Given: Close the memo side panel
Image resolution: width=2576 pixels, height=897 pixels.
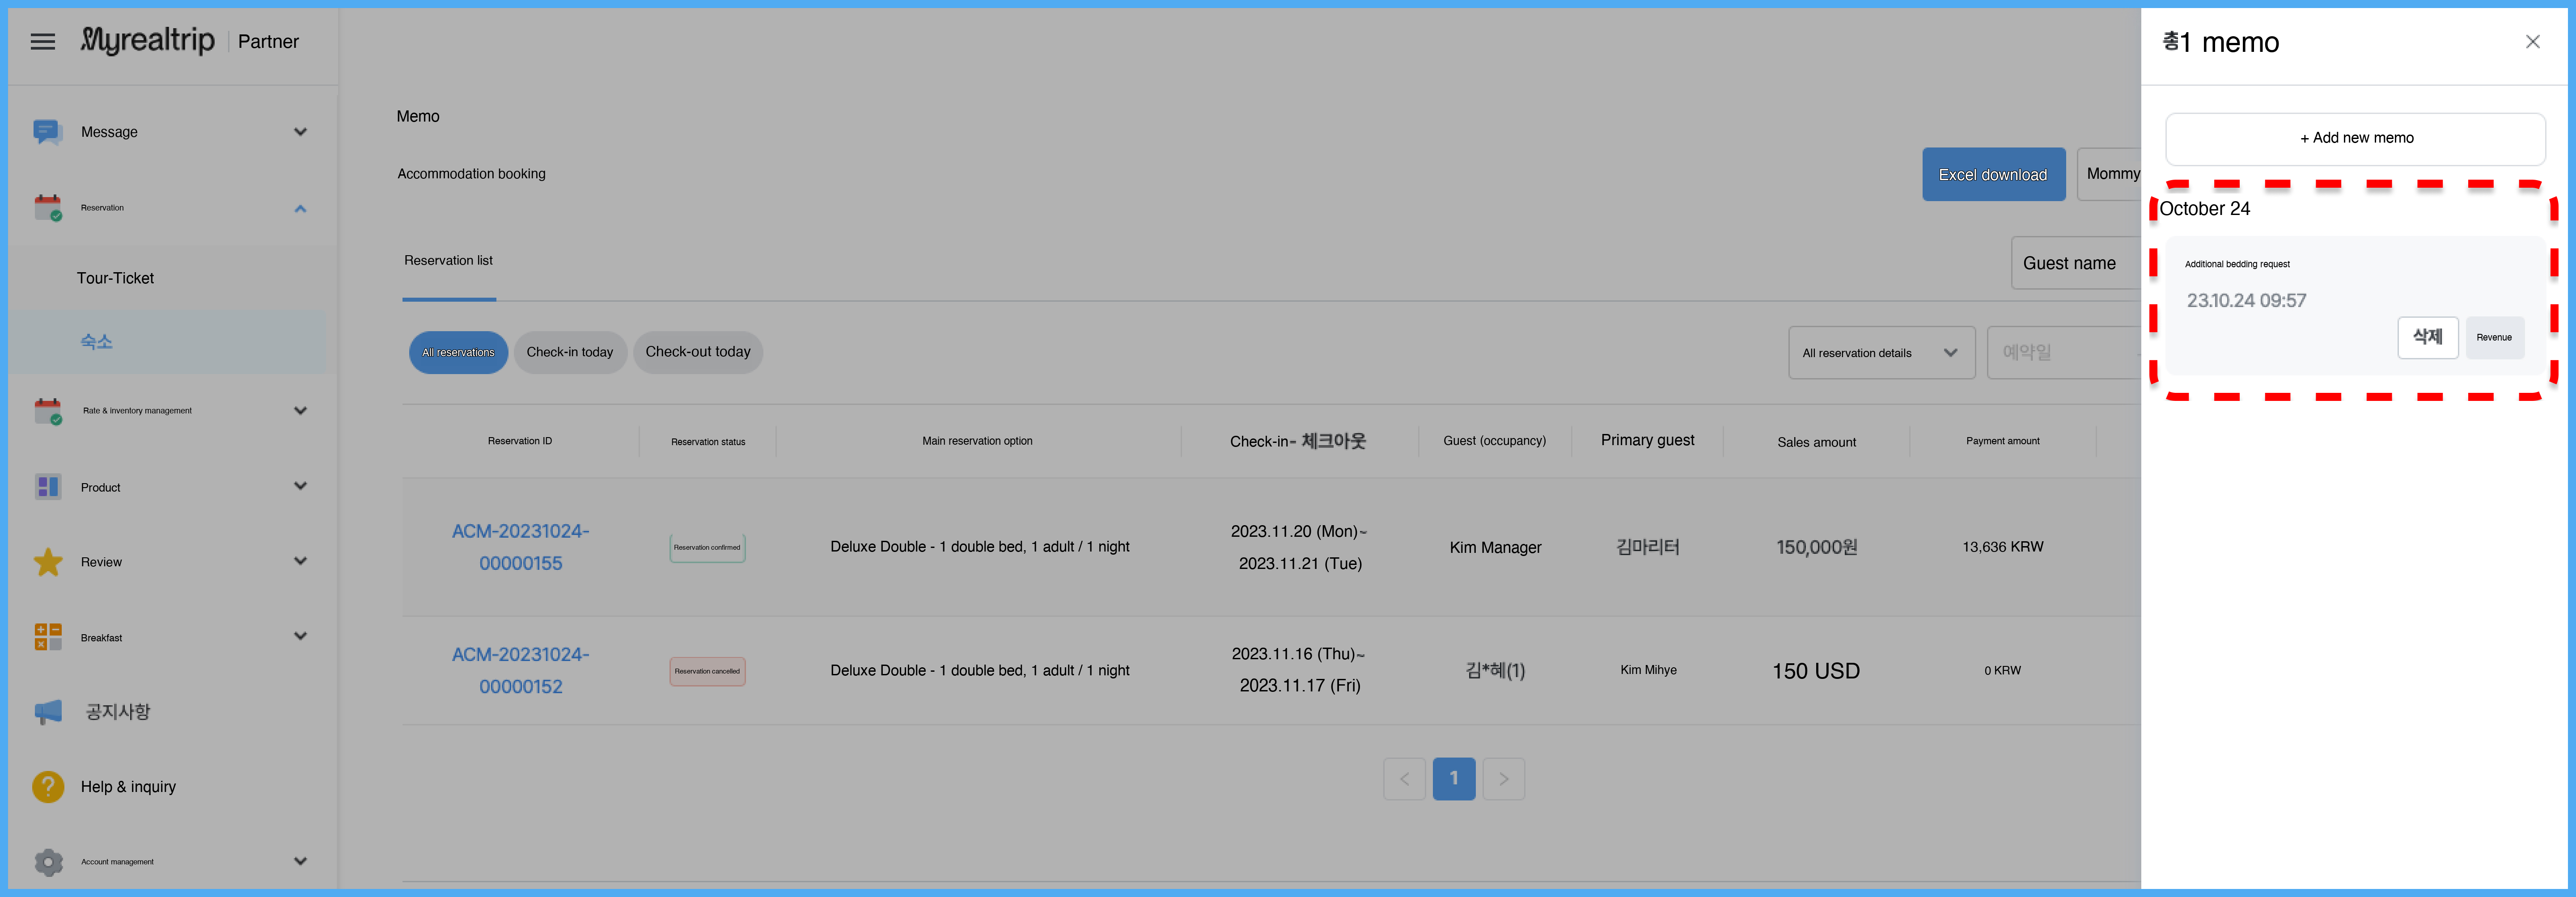Looking at the screenshot, I should [2532, 42].
